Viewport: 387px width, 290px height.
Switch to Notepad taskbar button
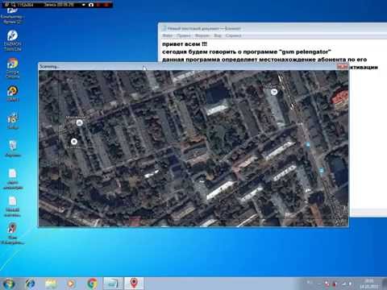(x=113, y=284)
